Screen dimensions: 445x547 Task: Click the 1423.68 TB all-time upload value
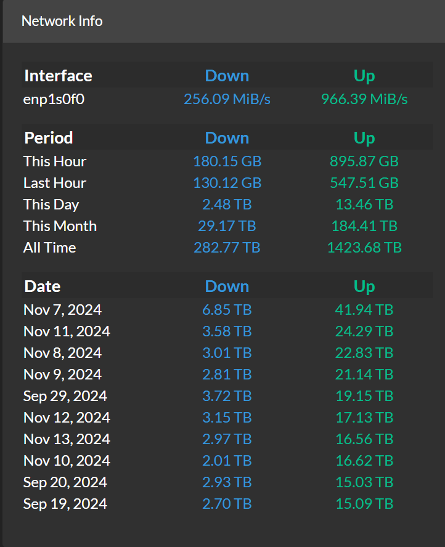coord(364,248)
